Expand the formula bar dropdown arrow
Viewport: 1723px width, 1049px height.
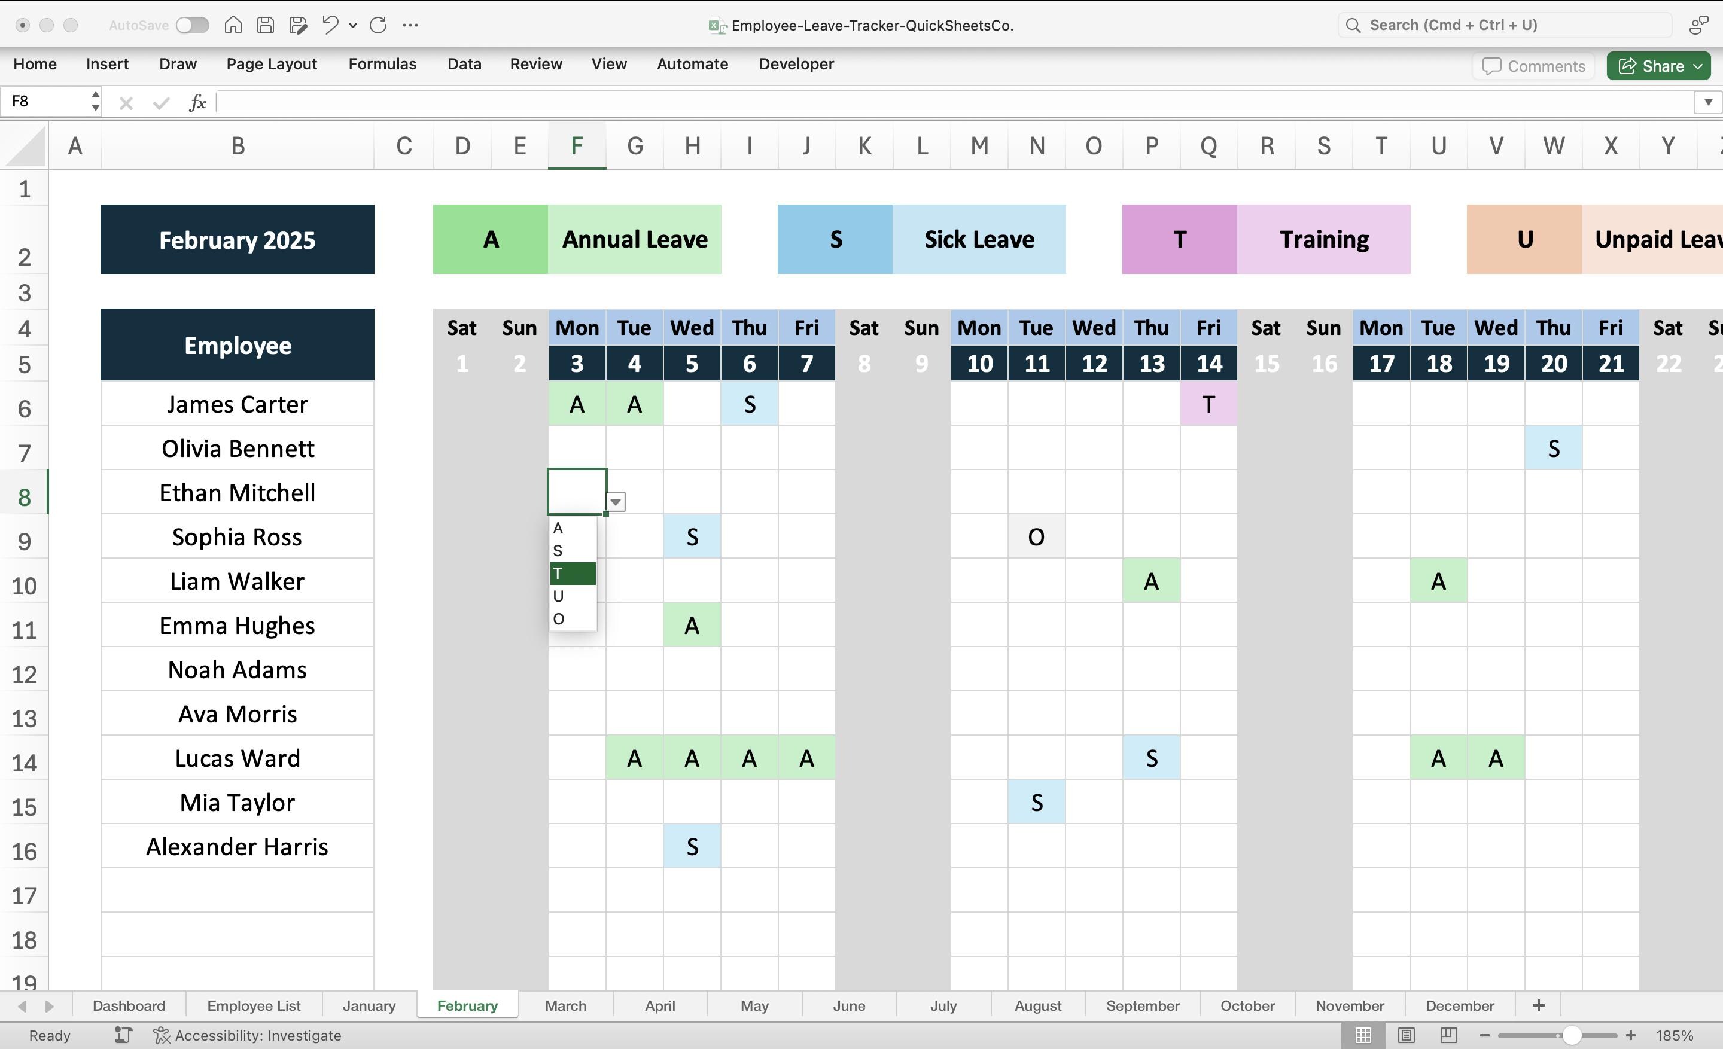pyautogui.click(x=1706, y=102)
